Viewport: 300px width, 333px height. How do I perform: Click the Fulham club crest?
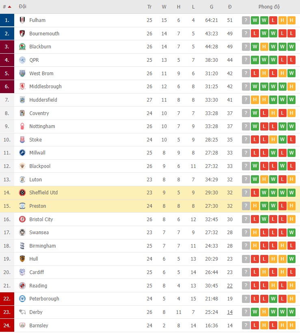click(22, 20)
